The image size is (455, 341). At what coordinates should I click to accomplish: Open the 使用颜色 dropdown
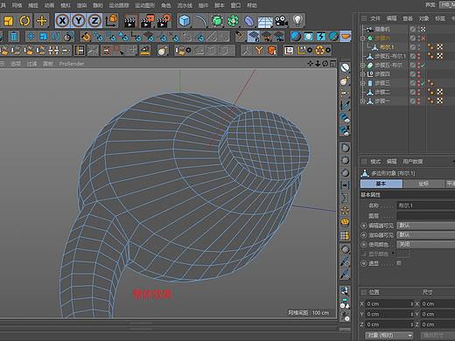tap(425, 244)
